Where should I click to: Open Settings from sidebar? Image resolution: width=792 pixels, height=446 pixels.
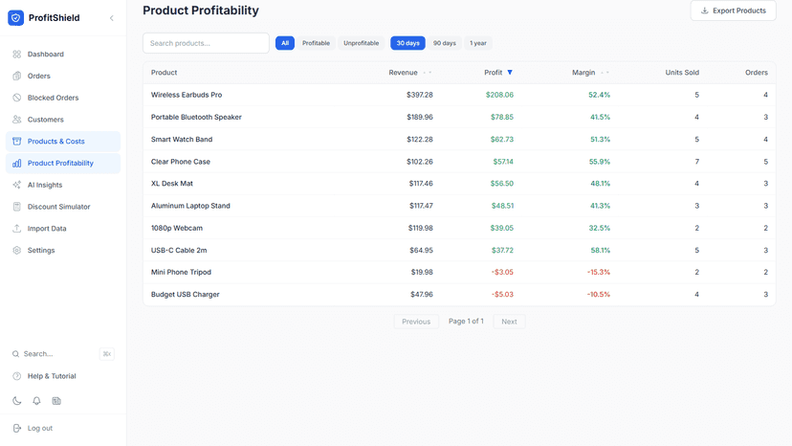click(63, 250)
